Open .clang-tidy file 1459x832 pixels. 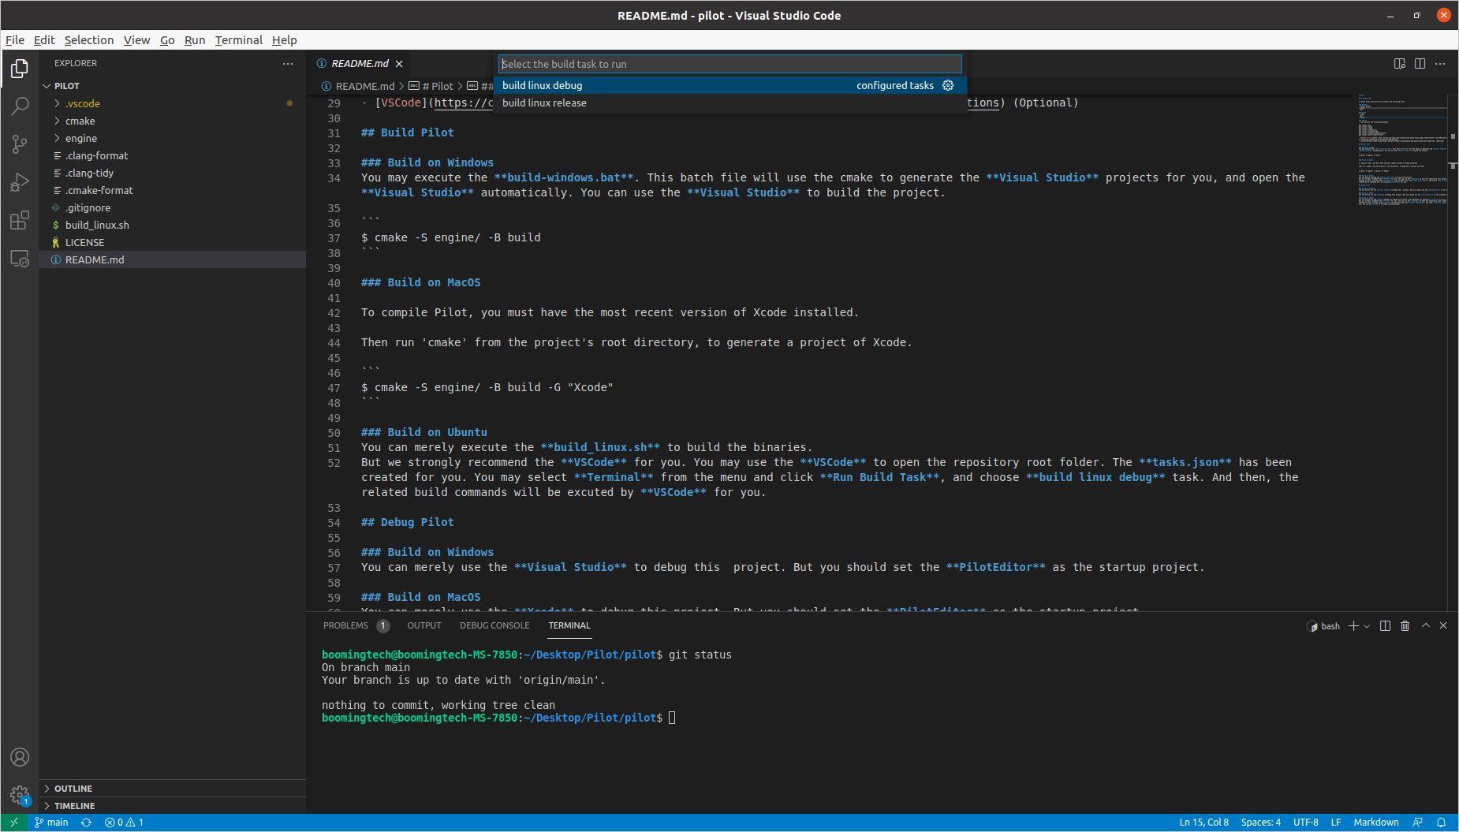[x=172, y=173]
